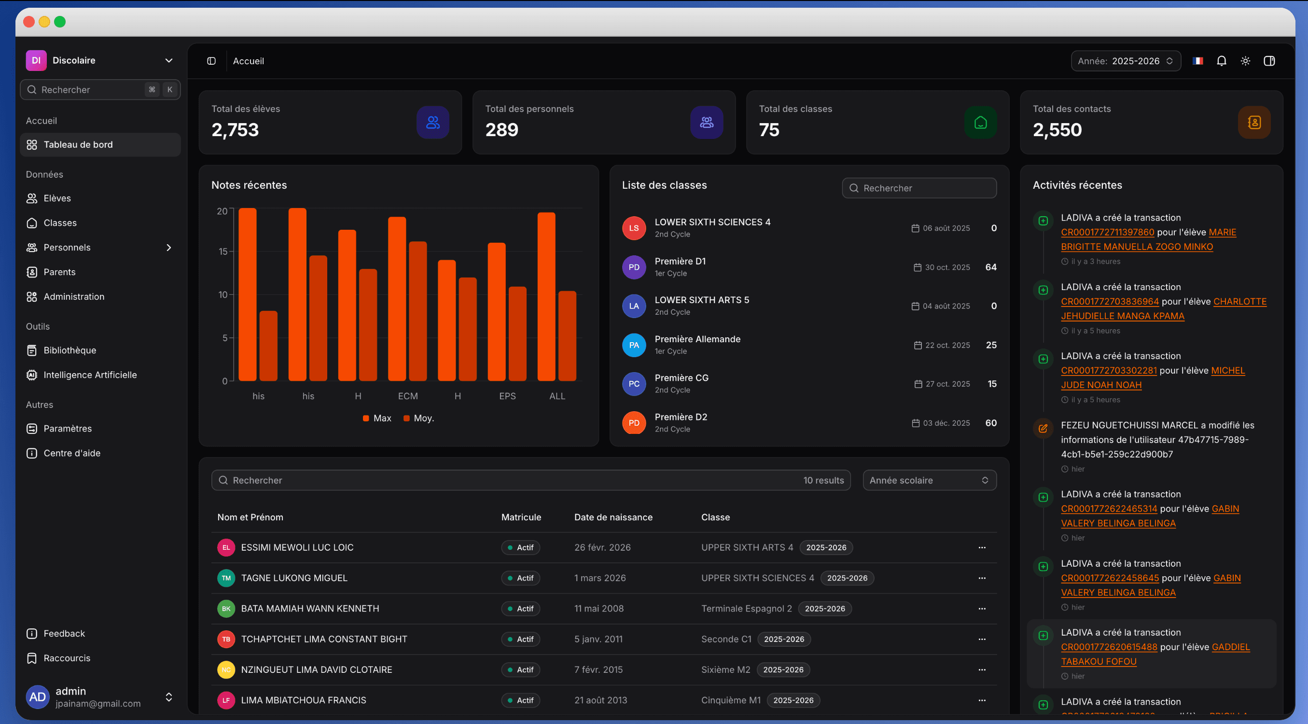Open the MICHEL JUDE NOAH NOAH student link

click(1101, 385)
